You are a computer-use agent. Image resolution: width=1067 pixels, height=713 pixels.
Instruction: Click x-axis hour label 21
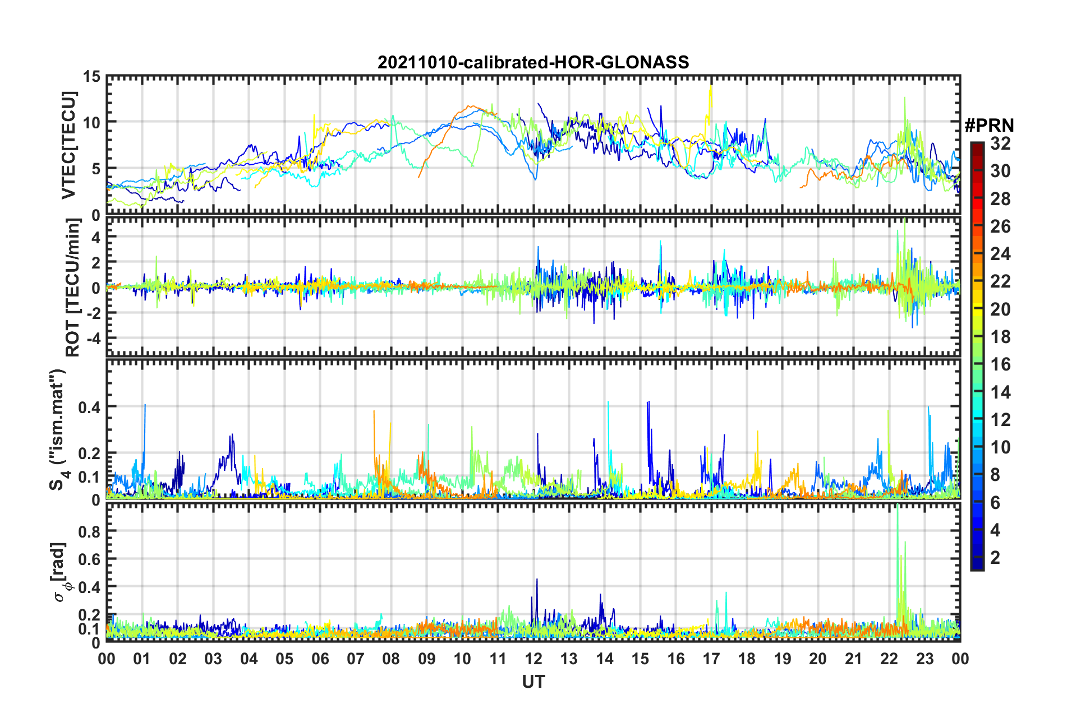point(854,658)
